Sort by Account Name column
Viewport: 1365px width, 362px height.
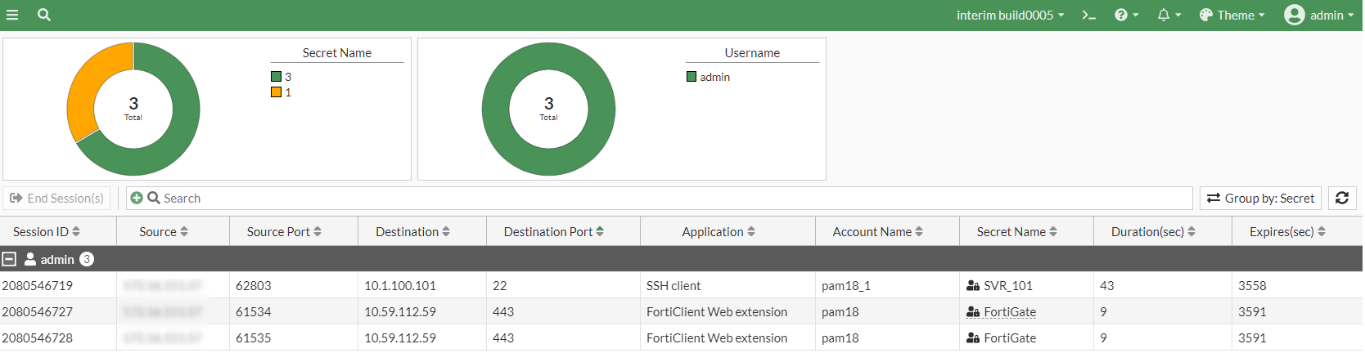pyautogui.click(x=878, y=231)
